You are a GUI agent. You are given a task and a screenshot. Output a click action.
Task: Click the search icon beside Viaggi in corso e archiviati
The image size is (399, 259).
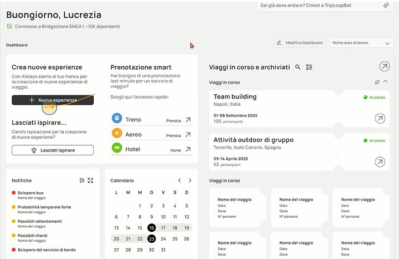coord(298,67)
